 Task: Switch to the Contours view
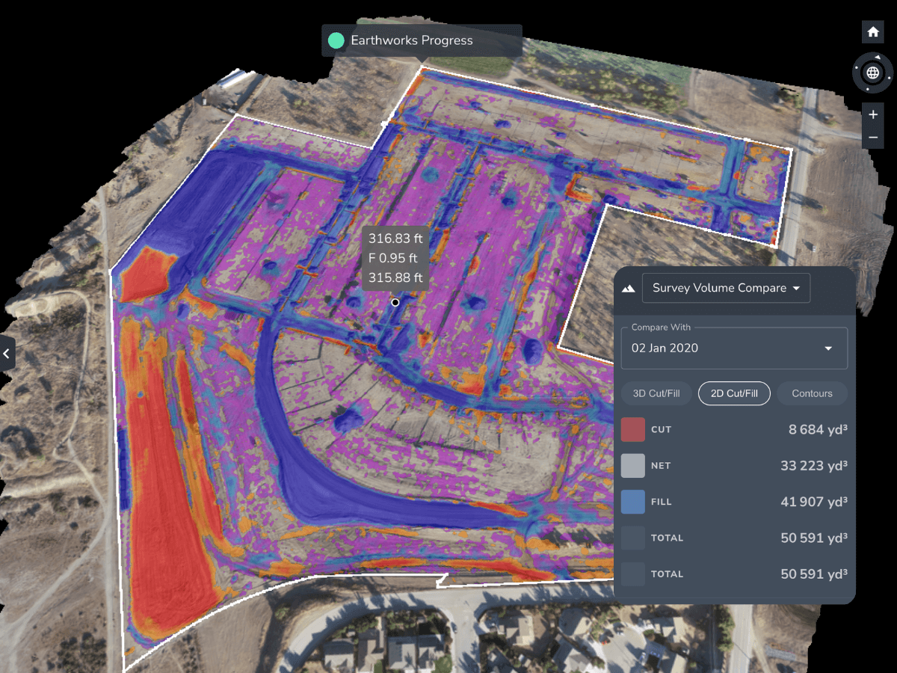812,393
